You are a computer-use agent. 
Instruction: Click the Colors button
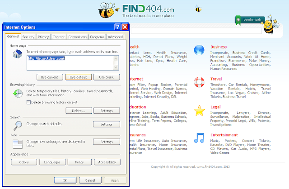[x=24, y=162]
